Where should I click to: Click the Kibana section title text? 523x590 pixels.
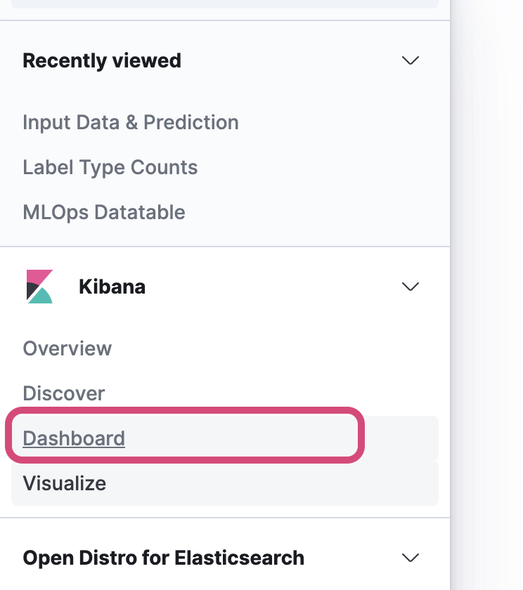coord(112,287)
